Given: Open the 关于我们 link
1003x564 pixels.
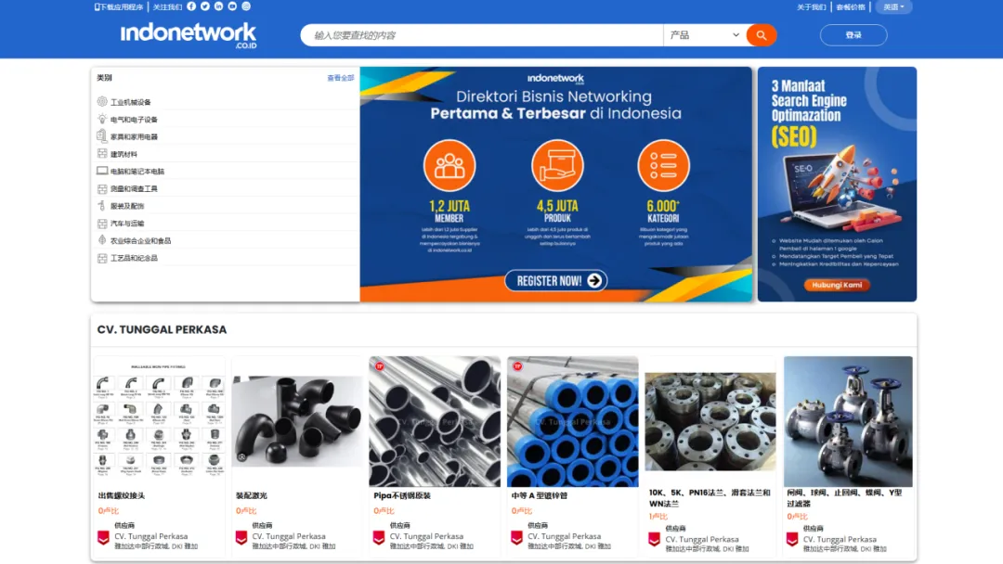Looking at the screenshot, I should (x=811, y=7).
